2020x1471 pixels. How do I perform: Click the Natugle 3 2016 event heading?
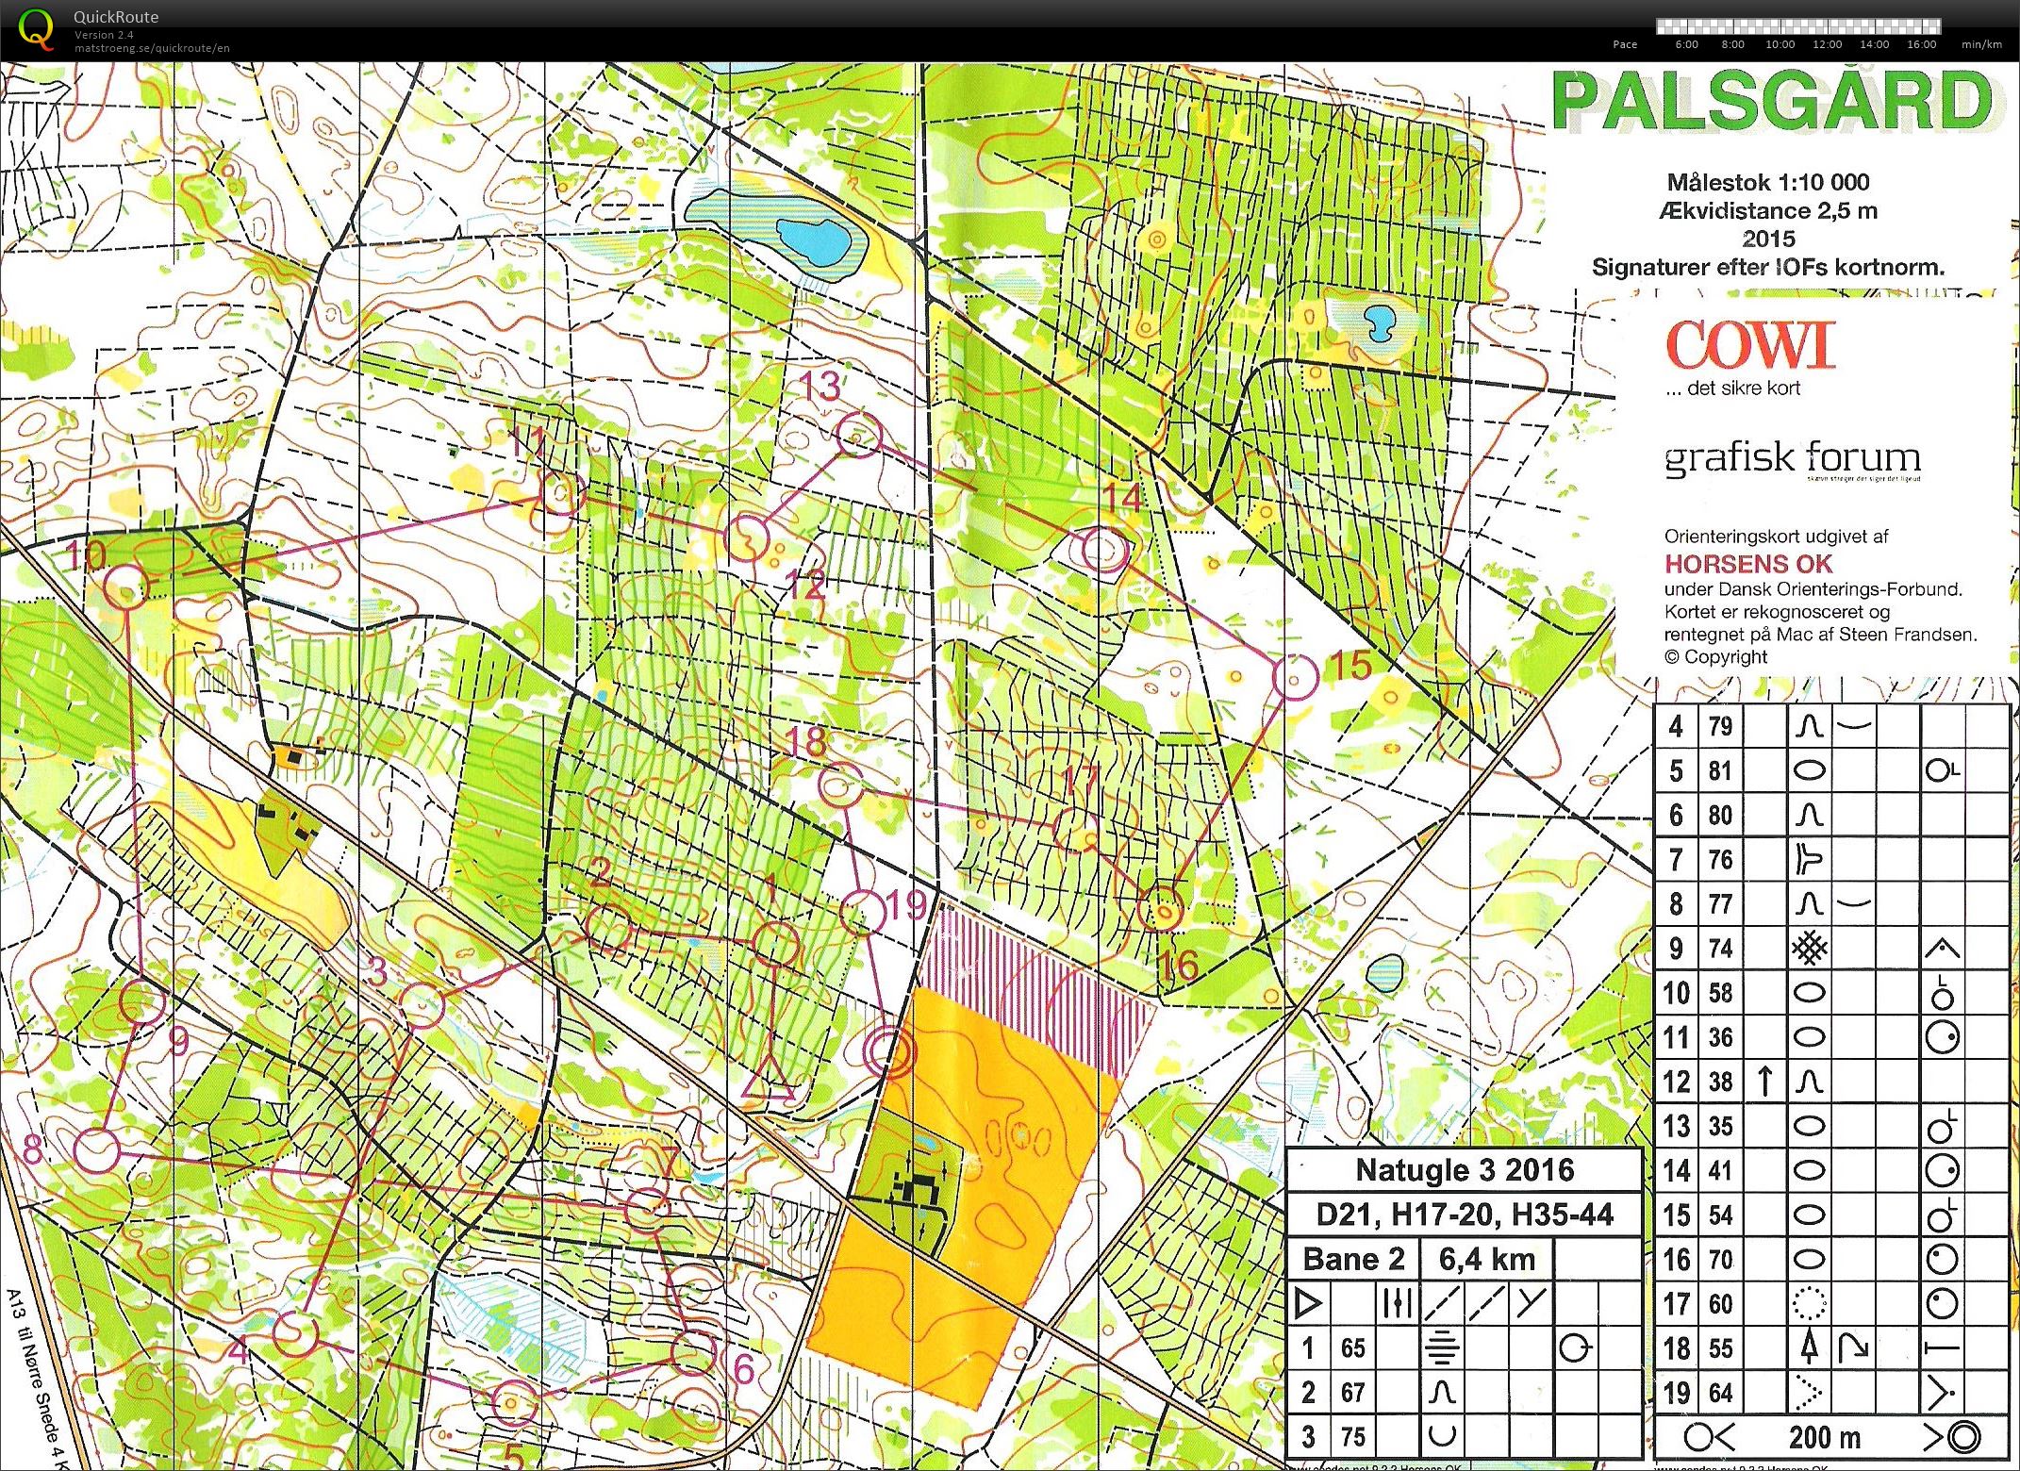pos(1465,1170)
